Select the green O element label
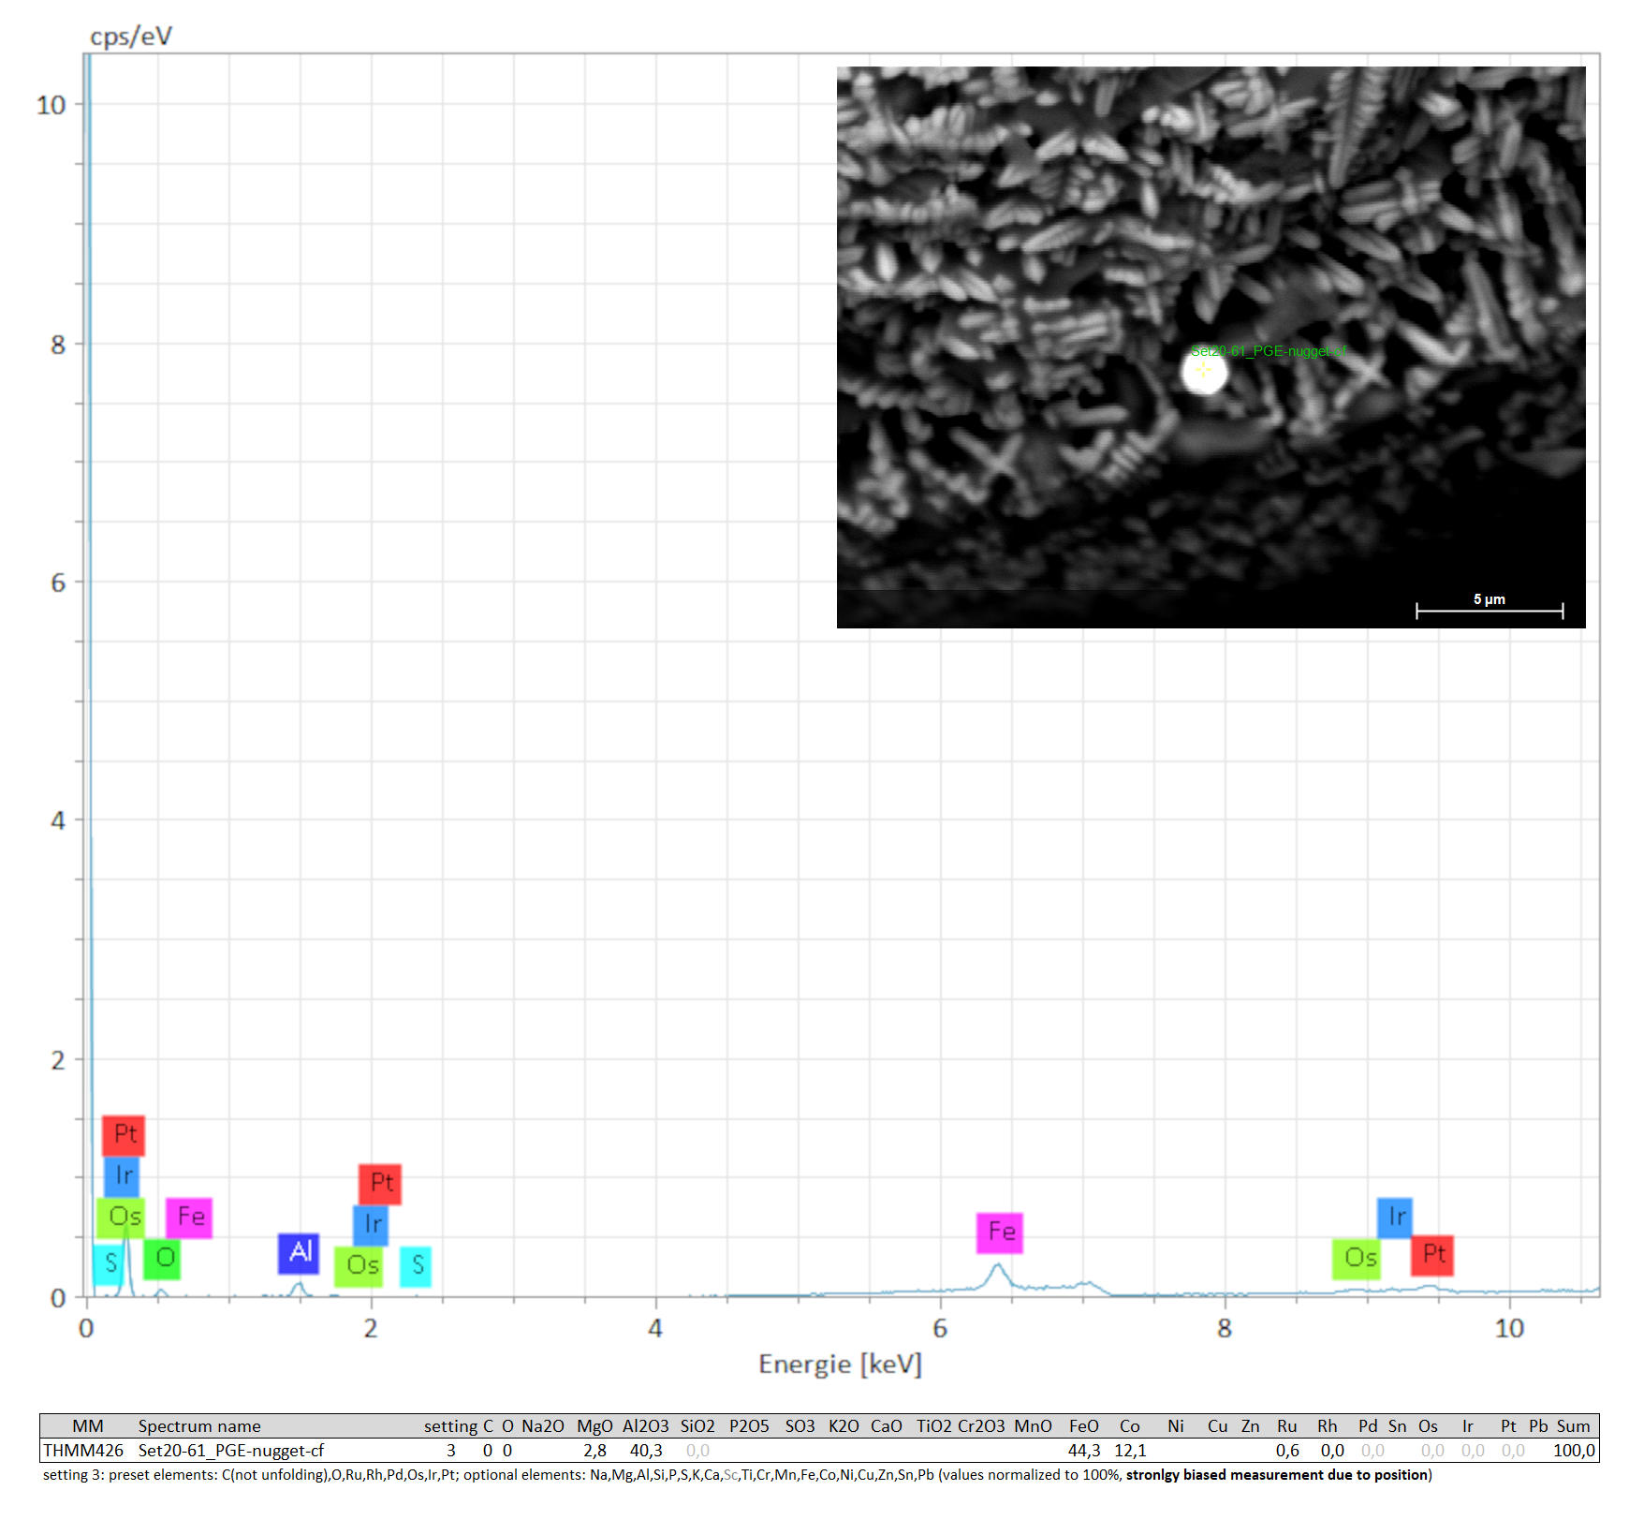The image size is (1629, 1520). click(x=163, y=1259)
